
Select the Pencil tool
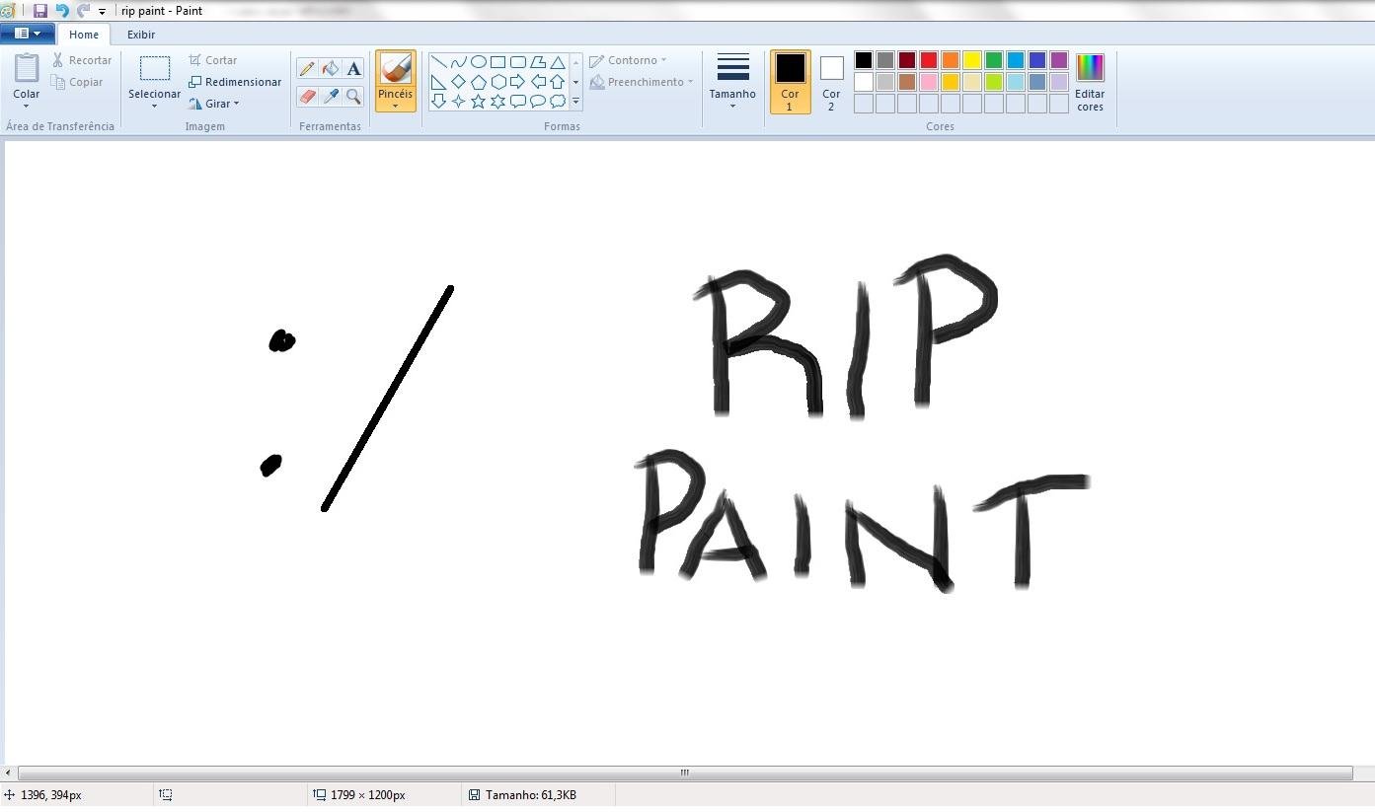(x=307, y=68)
